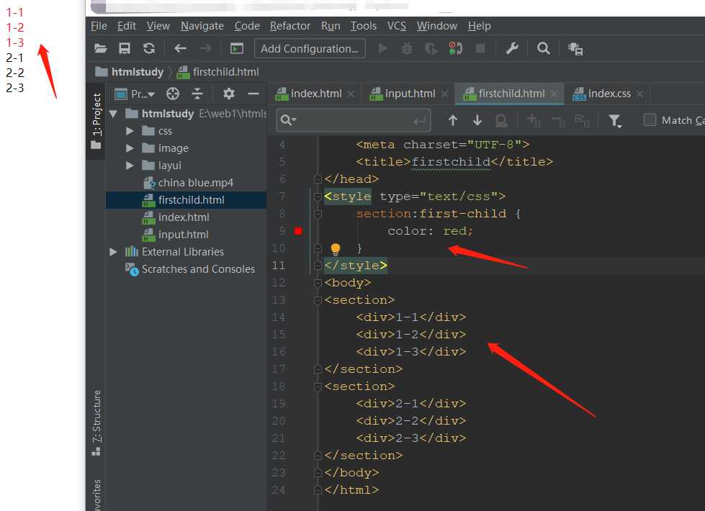Click the Open folder toolbar icon
This screenshot has width=705, height=511.
tap(100, 48)
